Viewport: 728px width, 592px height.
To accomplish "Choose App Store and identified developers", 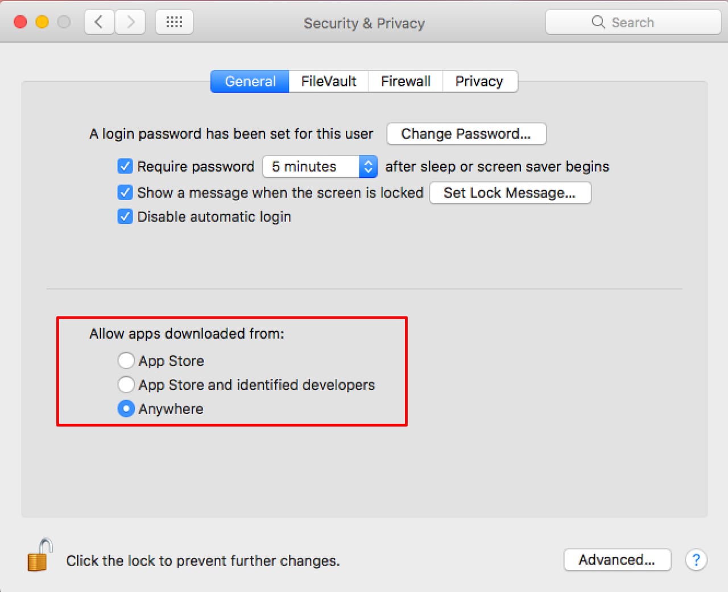I will click(126, 385).
